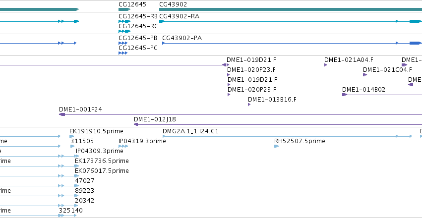Image resolution: width=422 pixels, height=218 pixels.
Task: Click the CG43902-PA feature label
Action: [x=182, y=38]
